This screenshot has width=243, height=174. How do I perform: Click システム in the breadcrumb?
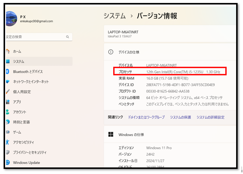pos(114,16)
